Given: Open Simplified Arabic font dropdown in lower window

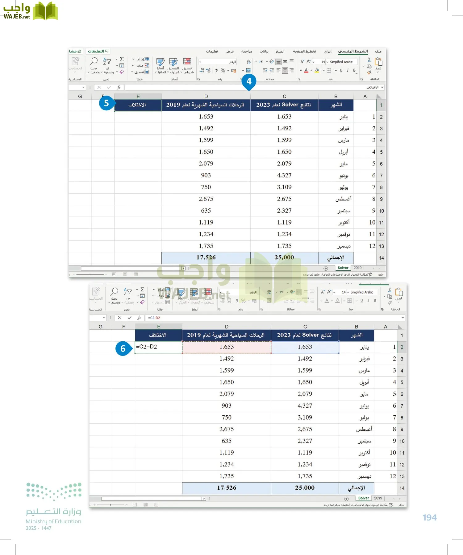Looking at the screenshot, I should (x=348, y=292).
